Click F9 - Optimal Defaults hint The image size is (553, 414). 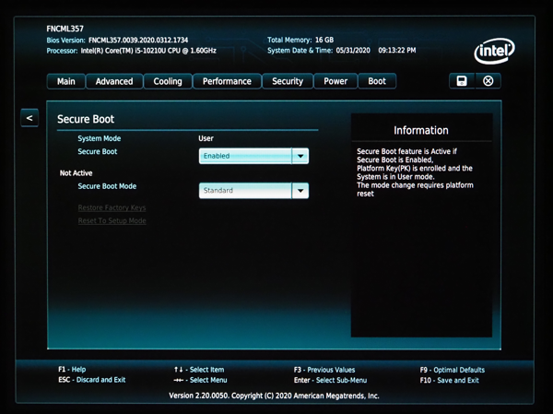tap(453, 370)
